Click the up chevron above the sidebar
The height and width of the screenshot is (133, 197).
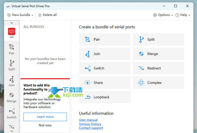click(x=12, y=23)
